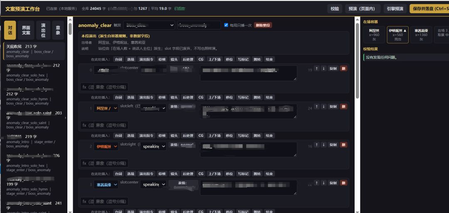Select anomaly_clear_solo_hex entry in list
This screenshot has height=213, width=449.
tap(34, 73)
